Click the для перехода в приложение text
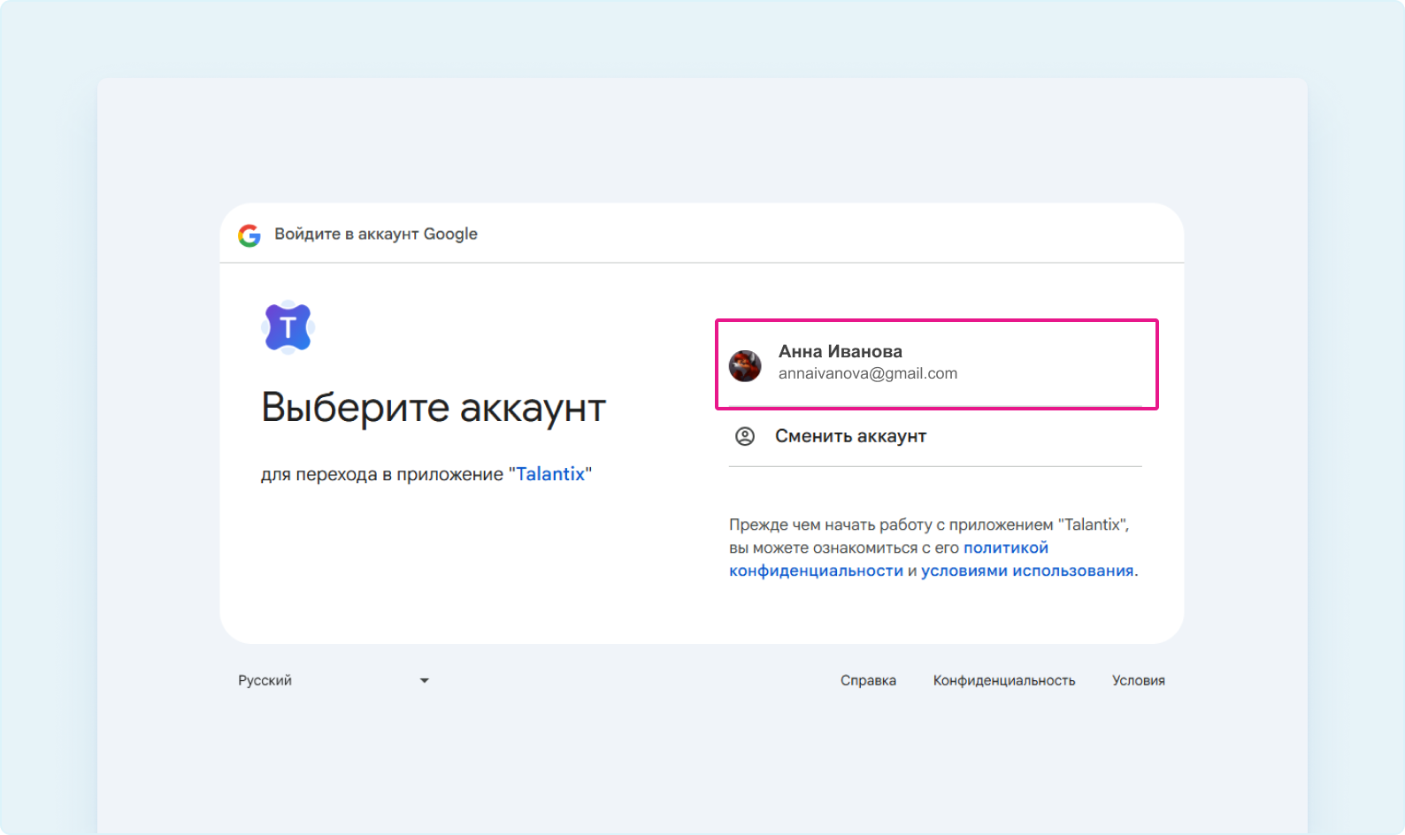The height and width of the screenshot is (835, 1405). point(382,474)
